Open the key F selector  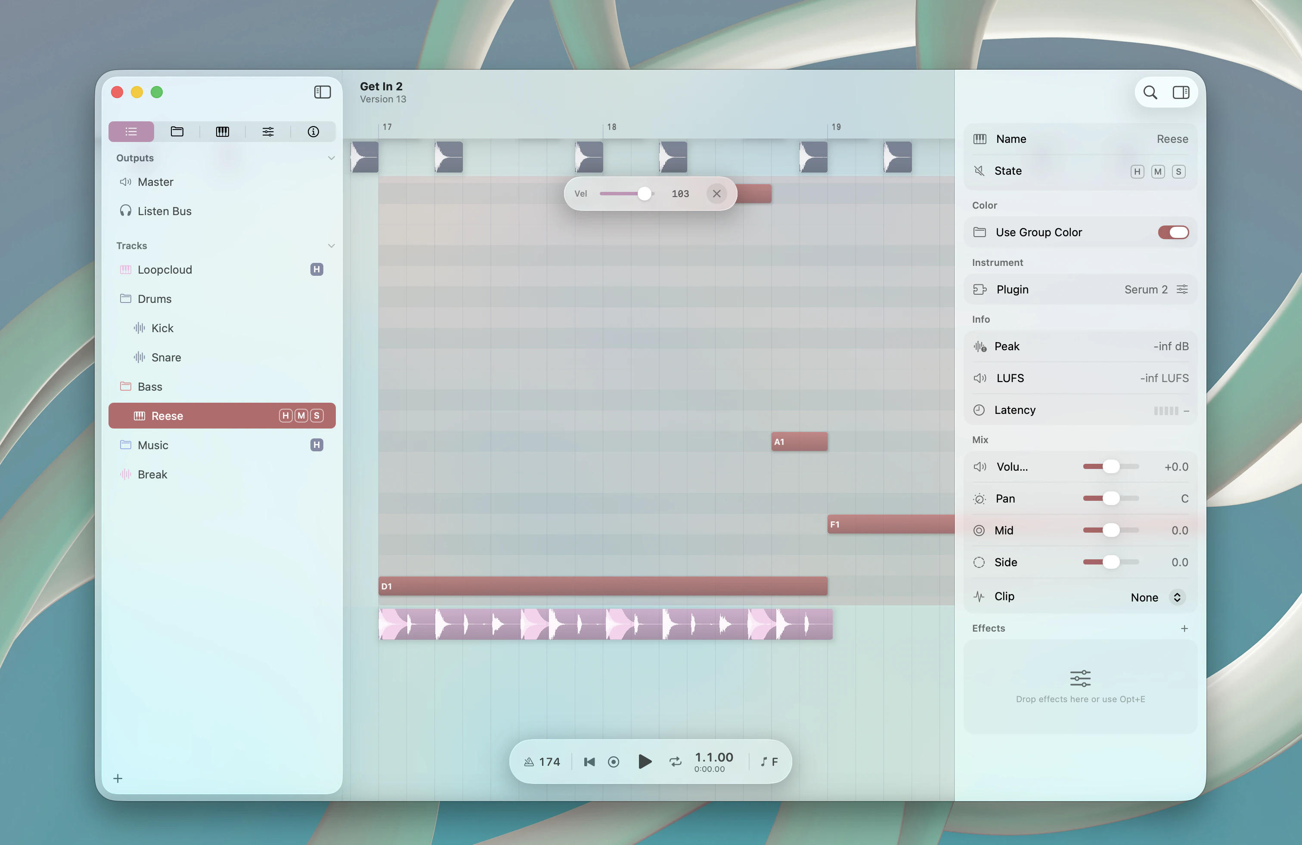click(x=769, y=762)
